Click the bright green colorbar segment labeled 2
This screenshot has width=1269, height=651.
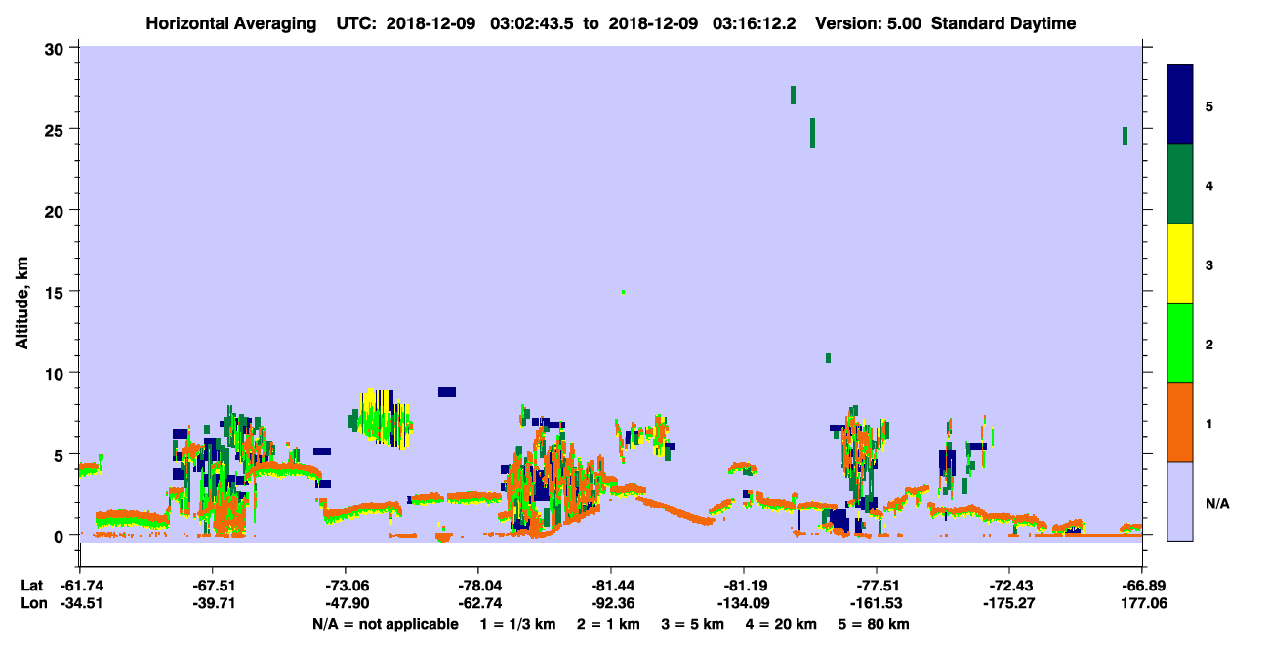1180,343
